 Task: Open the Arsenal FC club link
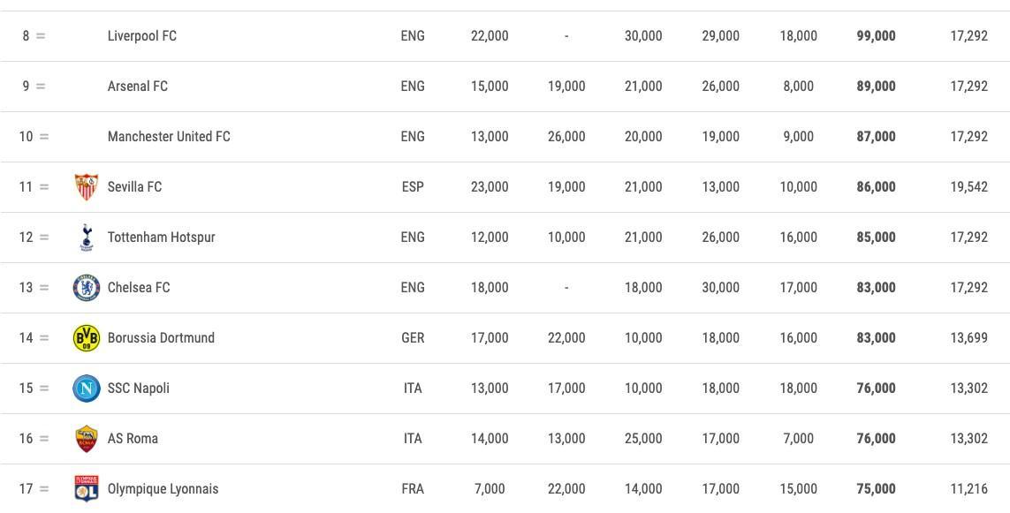point(138,87)
